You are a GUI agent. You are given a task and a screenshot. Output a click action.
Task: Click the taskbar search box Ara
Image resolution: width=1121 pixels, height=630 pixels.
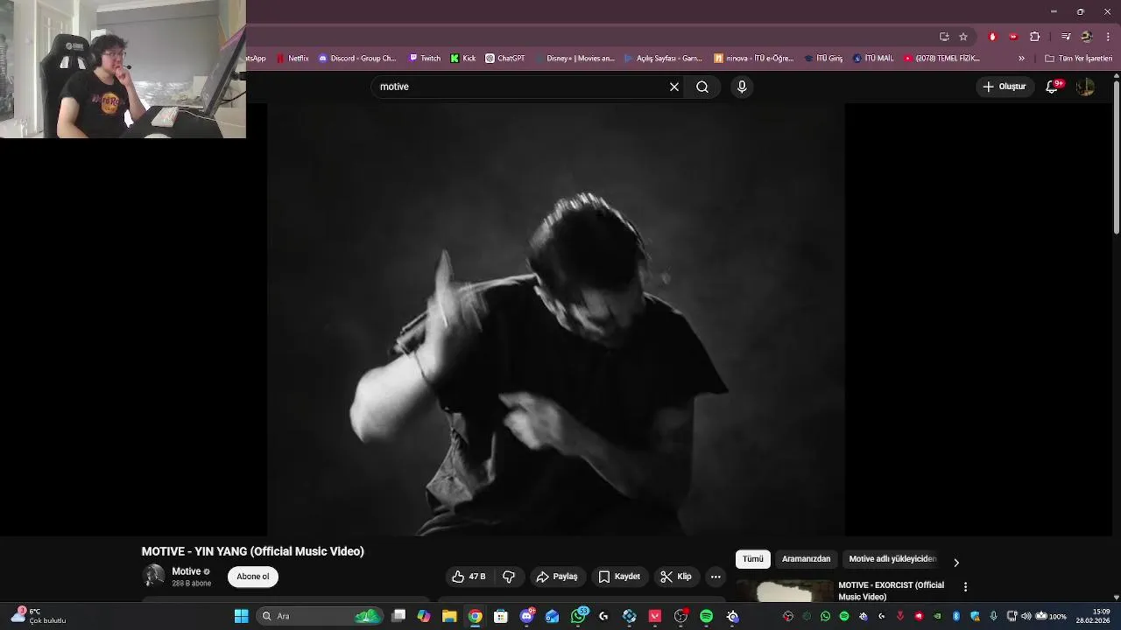tap(321, 616)
